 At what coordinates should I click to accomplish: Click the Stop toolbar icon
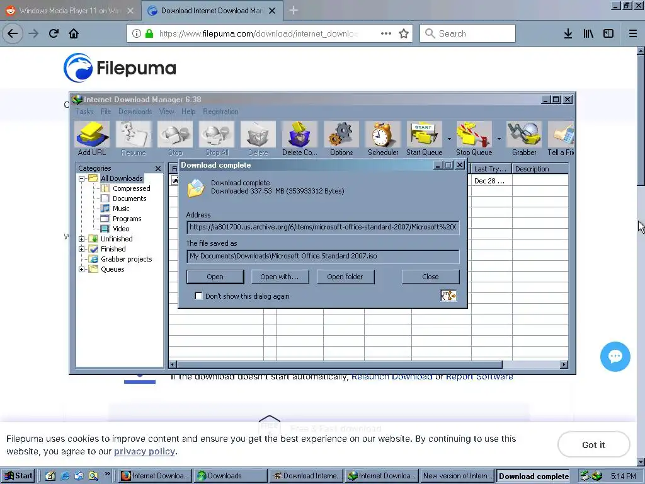[x=175, y=139]
